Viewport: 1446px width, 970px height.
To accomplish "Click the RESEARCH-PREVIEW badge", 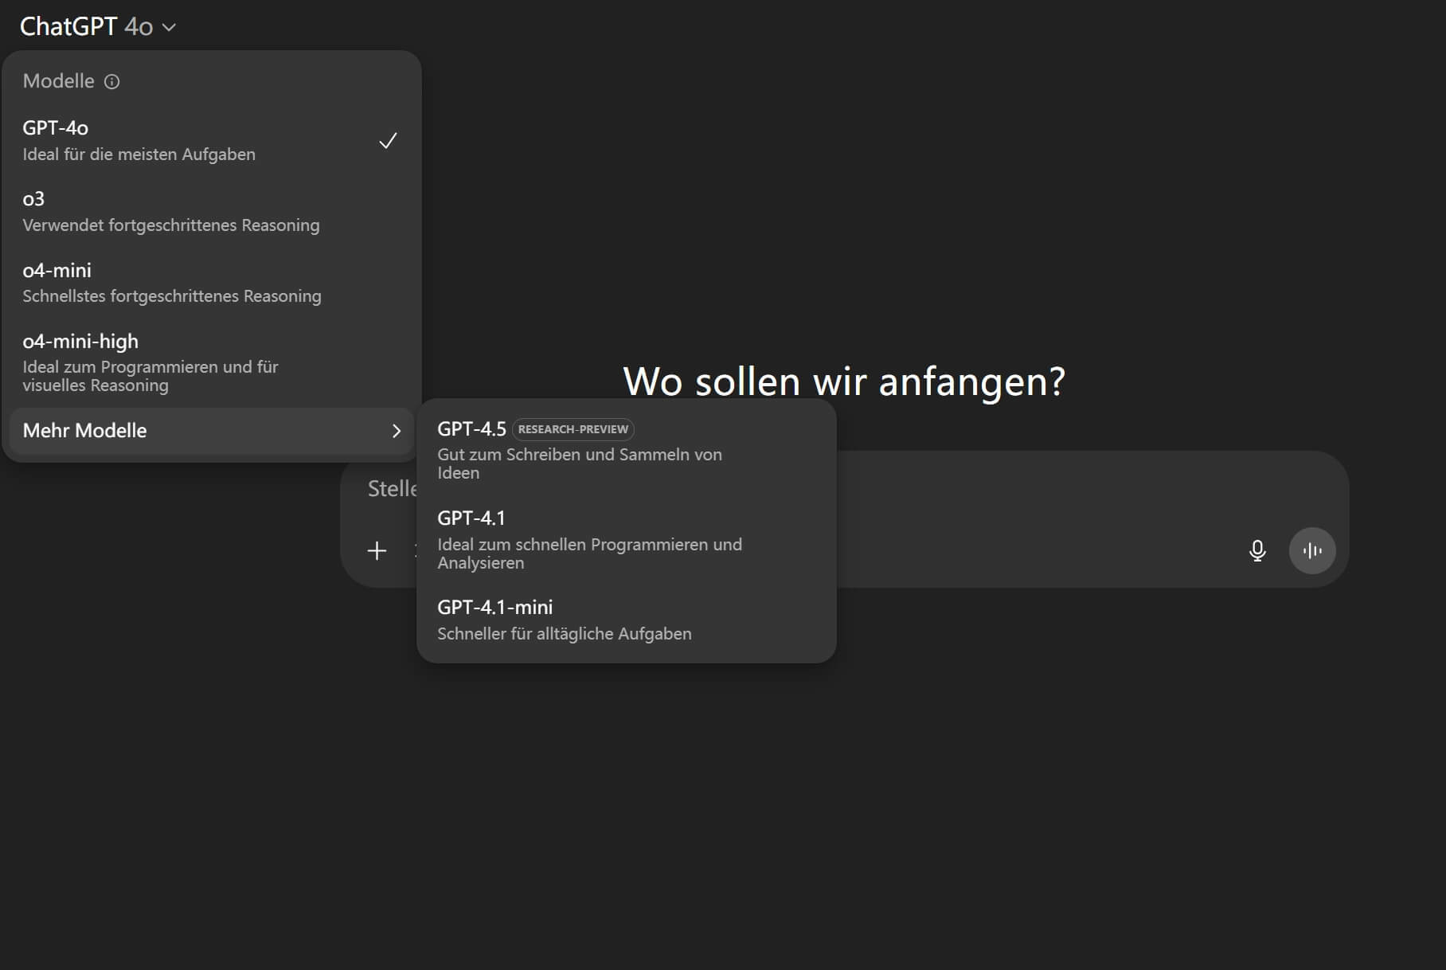I will pyautogui.click(x=573, y=429).
